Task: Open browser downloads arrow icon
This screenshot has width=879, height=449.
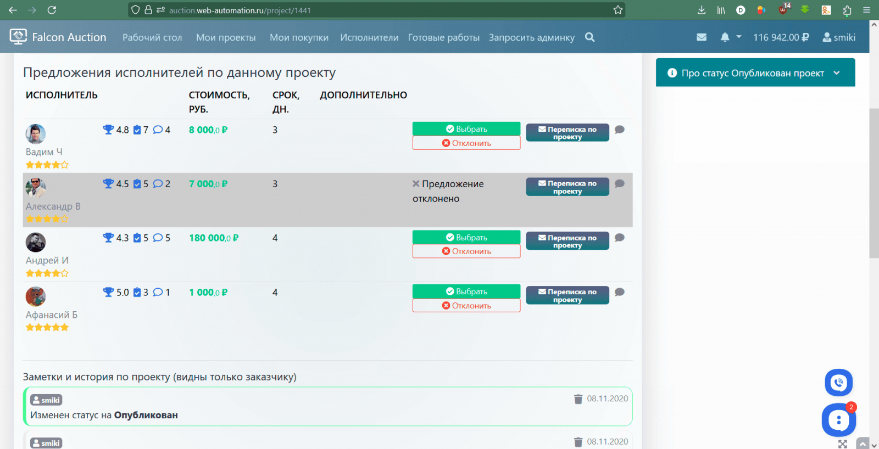Action: pyautogui.click(x=702, y=10)
